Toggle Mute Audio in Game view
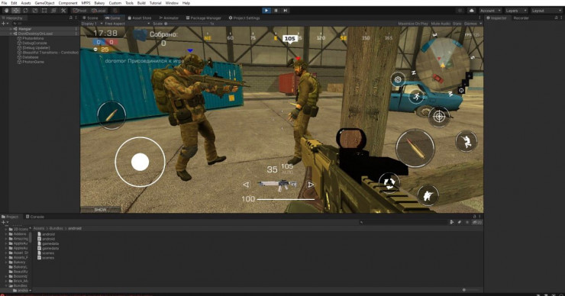565x296 pixels. [441, 24]
